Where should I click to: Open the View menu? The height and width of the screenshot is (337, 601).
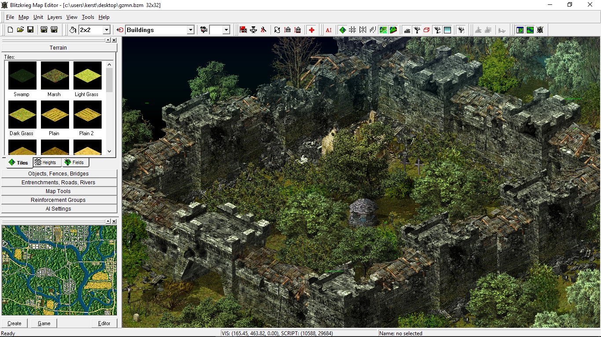(72, 17)
